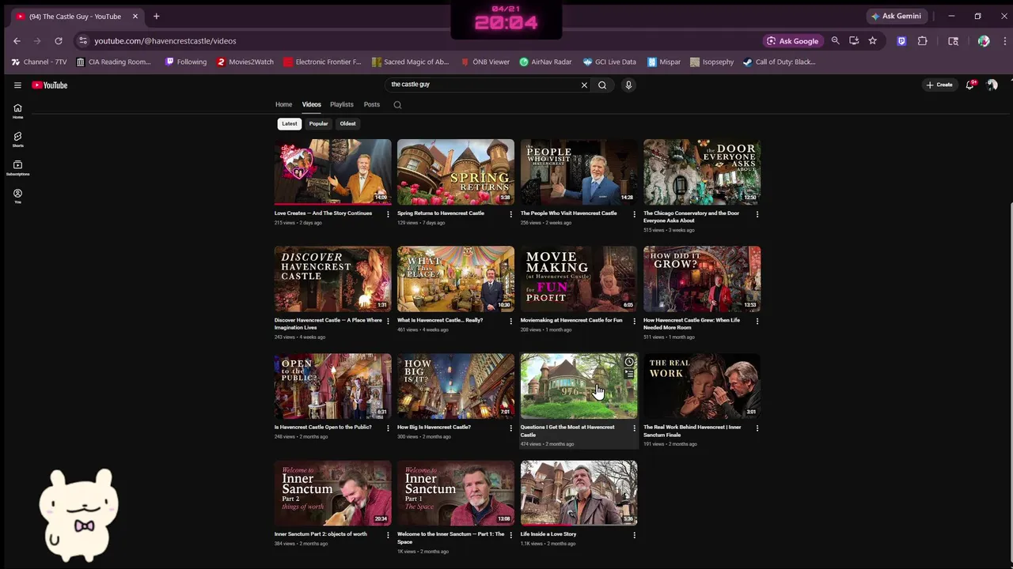1013x569 pixels.
Task: Open The Real Work Behind Havencrest title
Action: click(692, 431)
